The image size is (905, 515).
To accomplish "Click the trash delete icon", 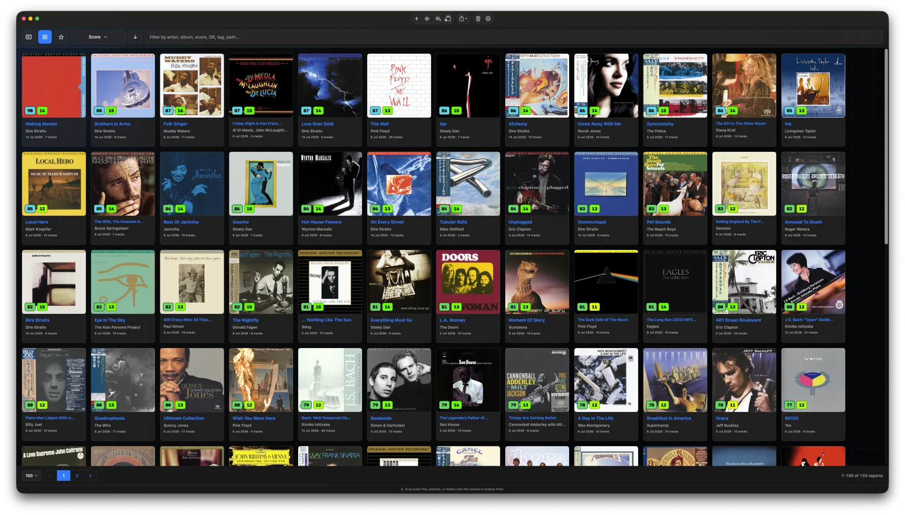I will [x=478, y=19].
